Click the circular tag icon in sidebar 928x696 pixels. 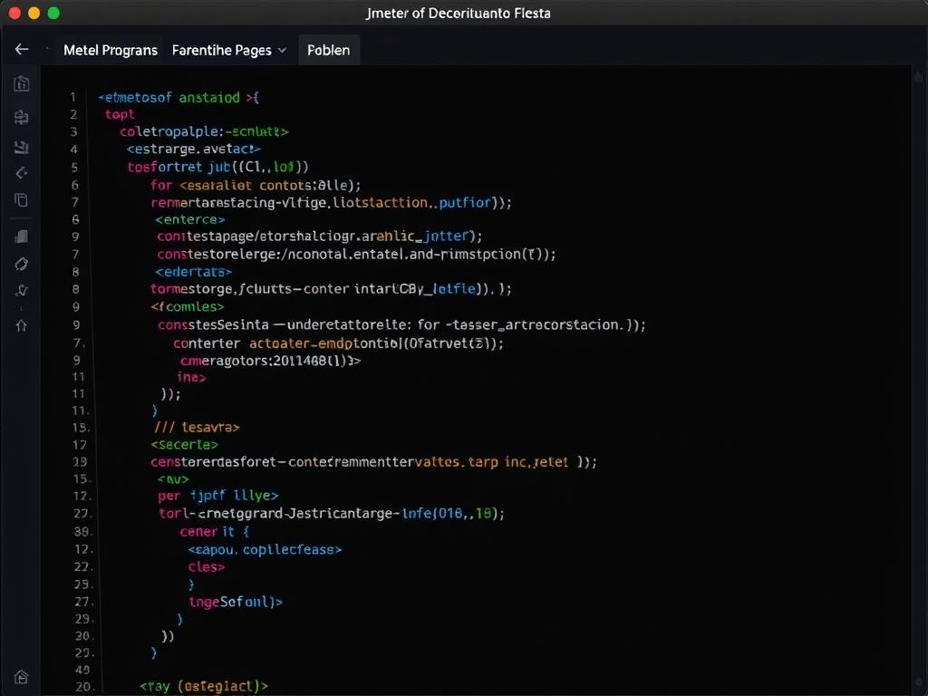click(x=22, y=264)
